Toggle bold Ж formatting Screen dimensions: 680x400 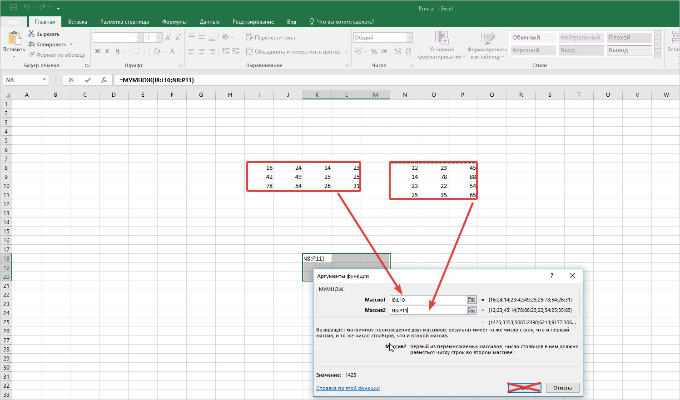(x=98, y=51)
